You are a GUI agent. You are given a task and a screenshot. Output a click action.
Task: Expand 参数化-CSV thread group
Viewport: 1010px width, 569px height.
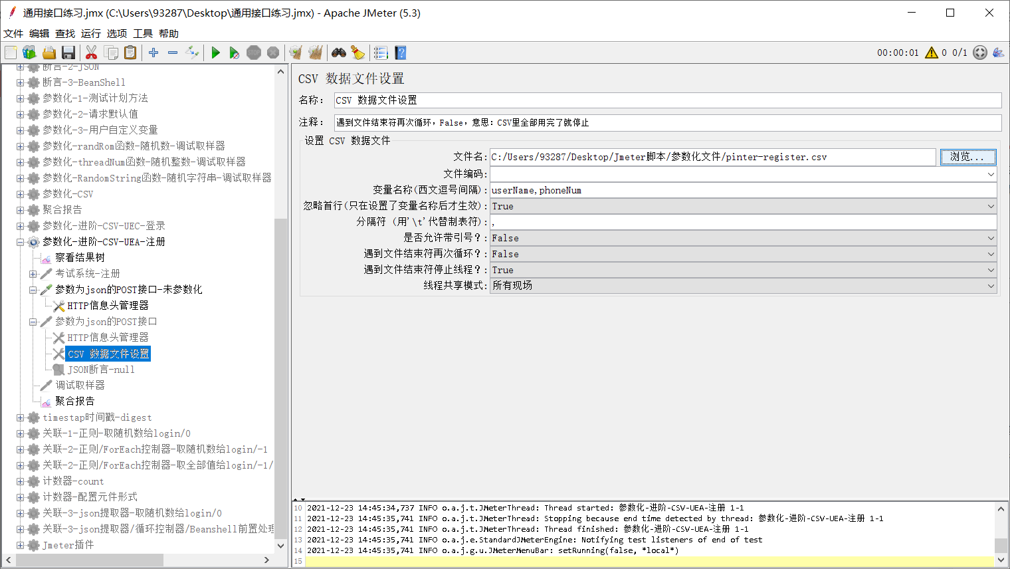pos(20,194)
